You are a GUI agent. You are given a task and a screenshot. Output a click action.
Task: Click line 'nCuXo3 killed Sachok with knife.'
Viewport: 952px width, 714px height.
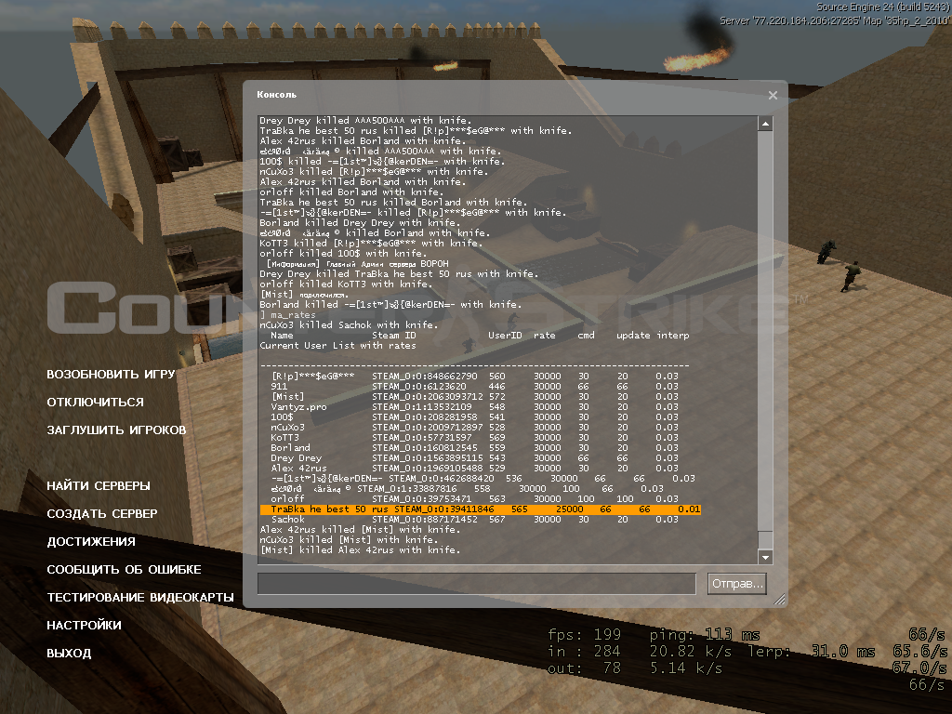click(x=350, y=325)
